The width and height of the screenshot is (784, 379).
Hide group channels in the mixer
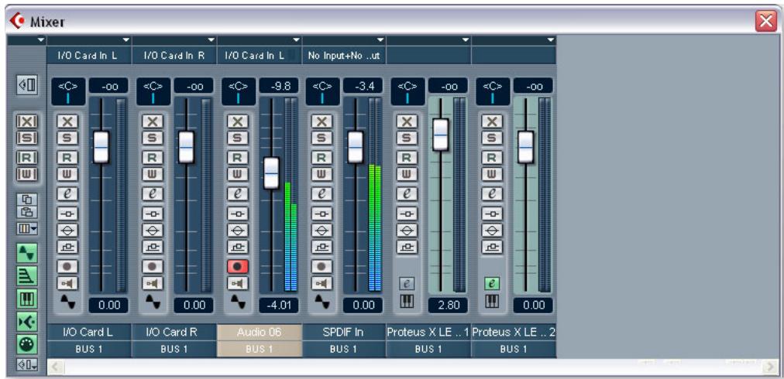pyautogui.click(x=26, y=278)
